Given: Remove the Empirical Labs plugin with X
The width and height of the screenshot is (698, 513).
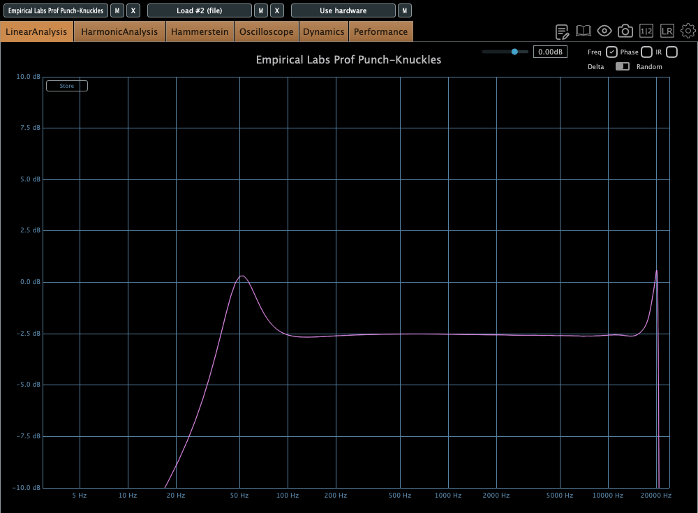Looking at the screenshot, I should [x=133, y=10].
